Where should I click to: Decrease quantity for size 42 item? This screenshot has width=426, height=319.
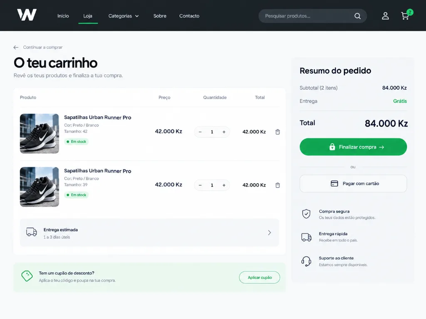pyautogui.click(x=200, y=132)
